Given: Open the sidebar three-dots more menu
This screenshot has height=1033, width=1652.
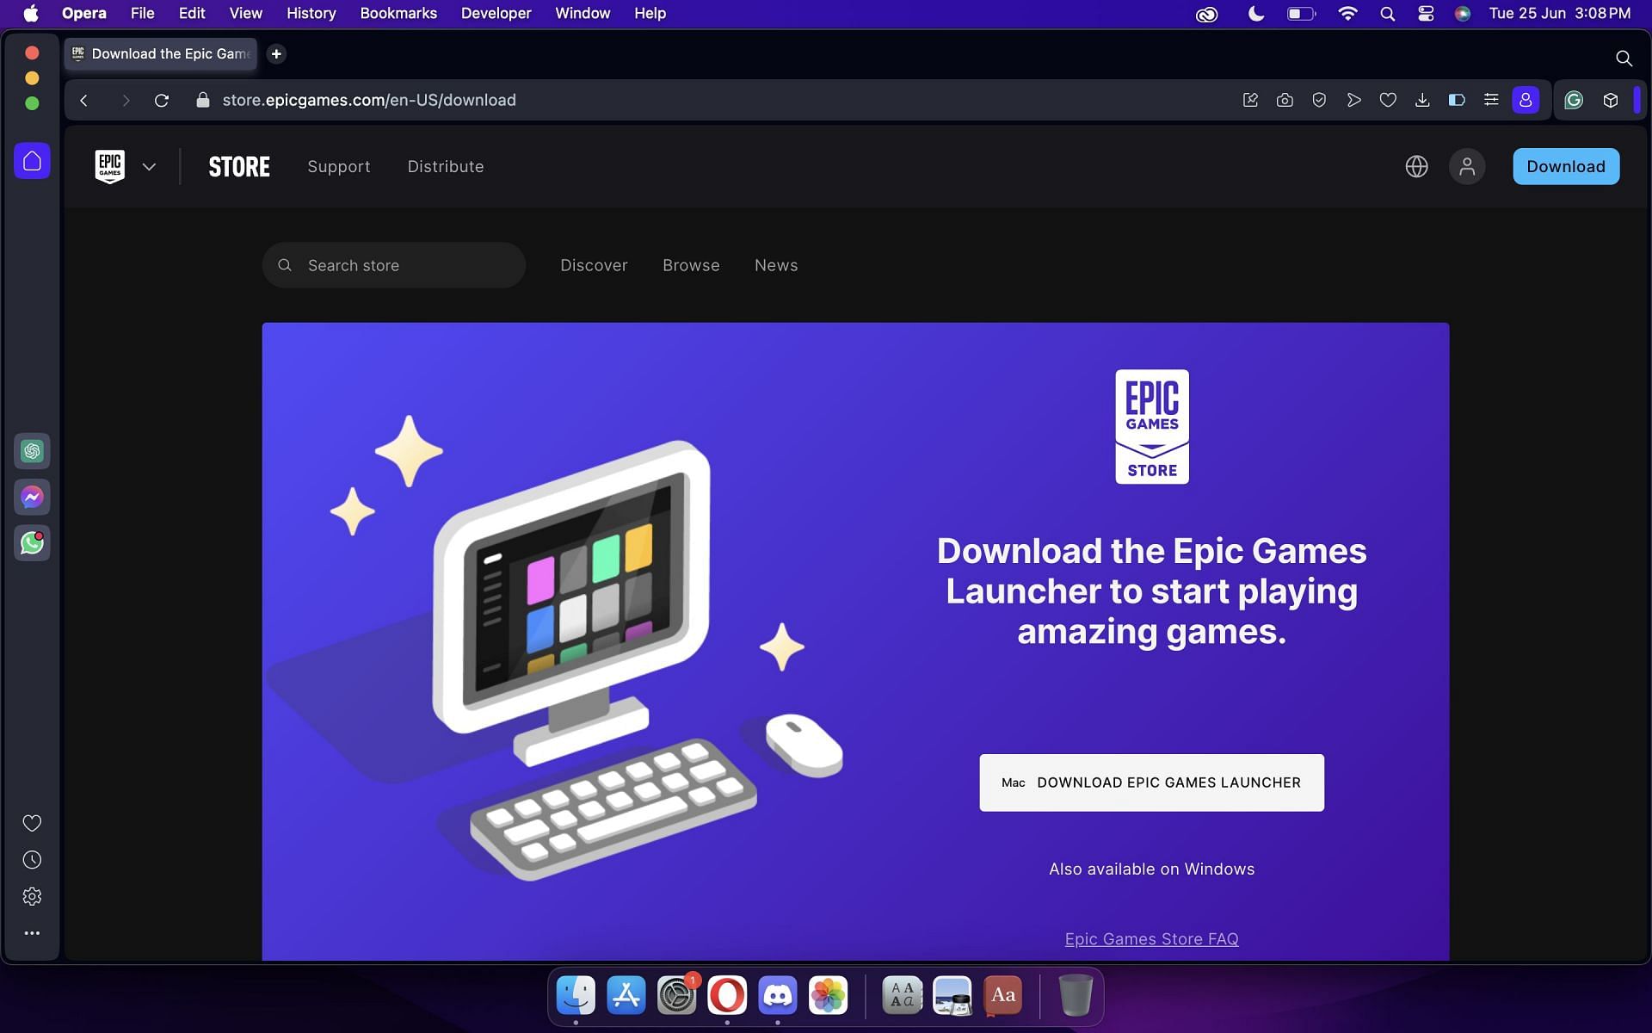Looking at the screenshot, I should click(32, 933).
